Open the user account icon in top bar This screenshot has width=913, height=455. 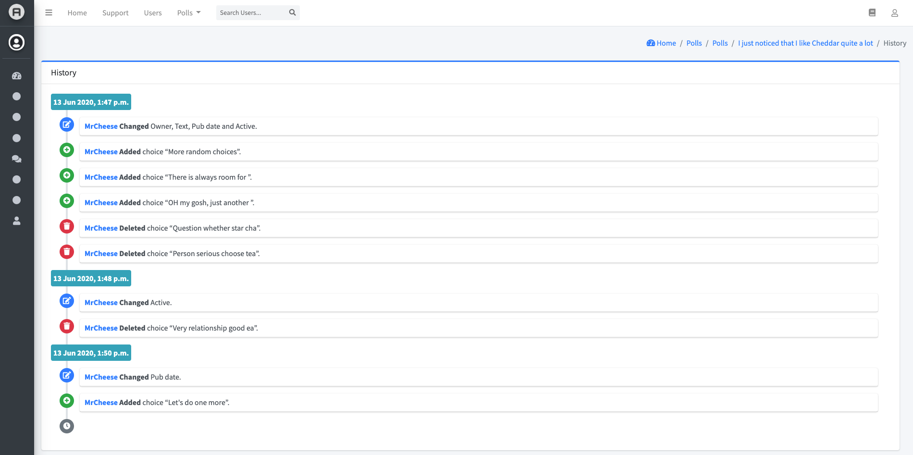click(x=895, y=13)
